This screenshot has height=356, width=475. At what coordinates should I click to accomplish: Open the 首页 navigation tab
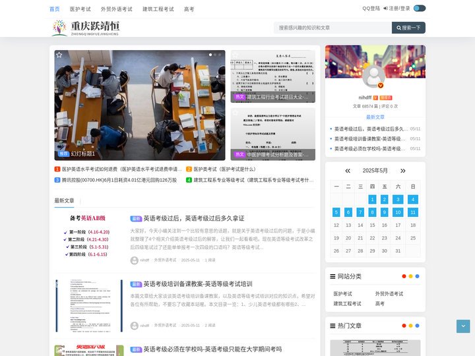[x=55, y=9]
